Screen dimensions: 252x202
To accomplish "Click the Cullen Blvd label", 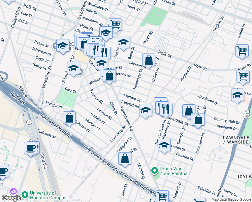I will 16,18.
